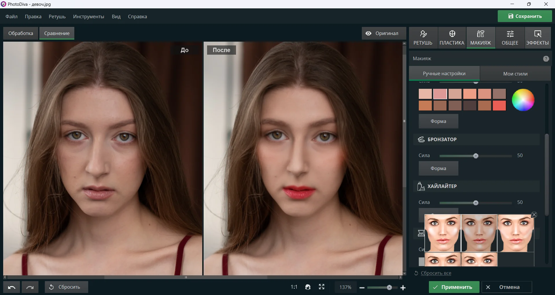
Task: Choose the third highlighter shape thumbnail
Action: pos(516,233)
